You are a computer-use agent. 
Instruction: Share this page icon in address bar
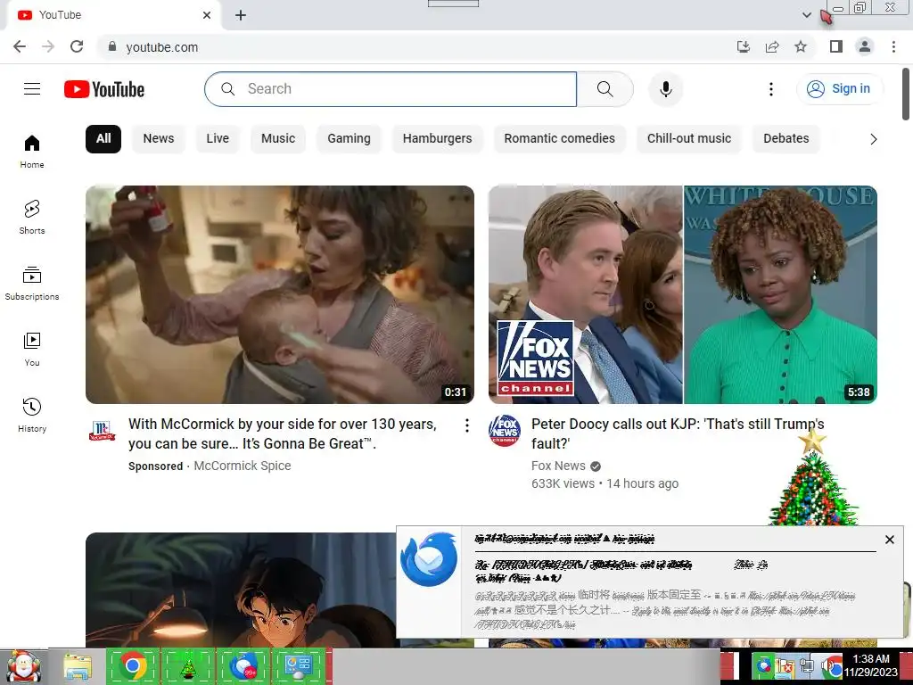(x=772, y=46)
